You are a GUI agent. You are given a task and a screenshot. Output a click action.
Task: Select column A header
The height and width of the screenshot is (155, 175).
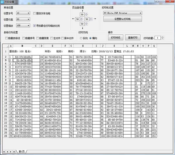[x=11, y=46]
